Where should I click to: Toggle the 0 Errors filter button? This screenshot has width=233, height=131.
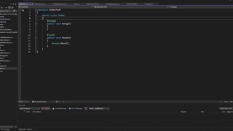click(46, 108)
